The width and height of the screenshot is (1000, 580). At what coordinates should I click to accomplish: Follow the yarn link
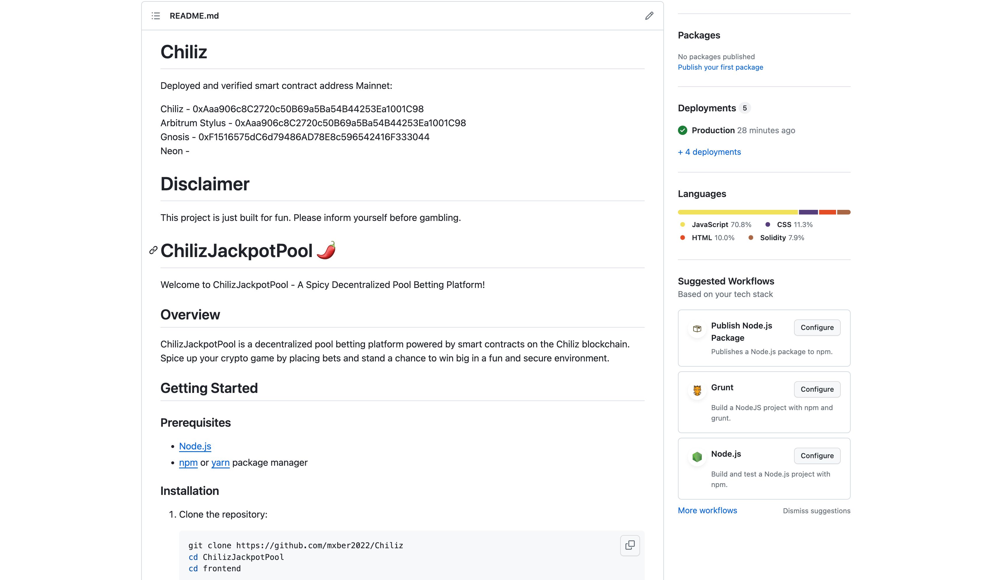point(220,463)
